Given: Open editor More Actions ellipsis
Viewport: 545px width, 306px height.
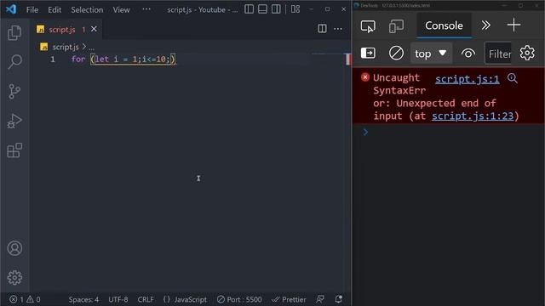Looking at the screenshot, I should tap(338, 29).
